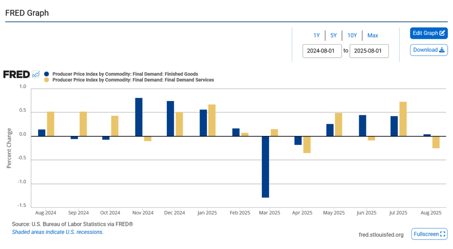Switch range to 10Y

352,35
